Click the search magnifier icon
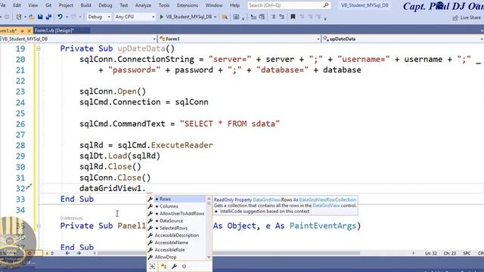The width and height of the screenshot is (484, 272). coord(326,5)
